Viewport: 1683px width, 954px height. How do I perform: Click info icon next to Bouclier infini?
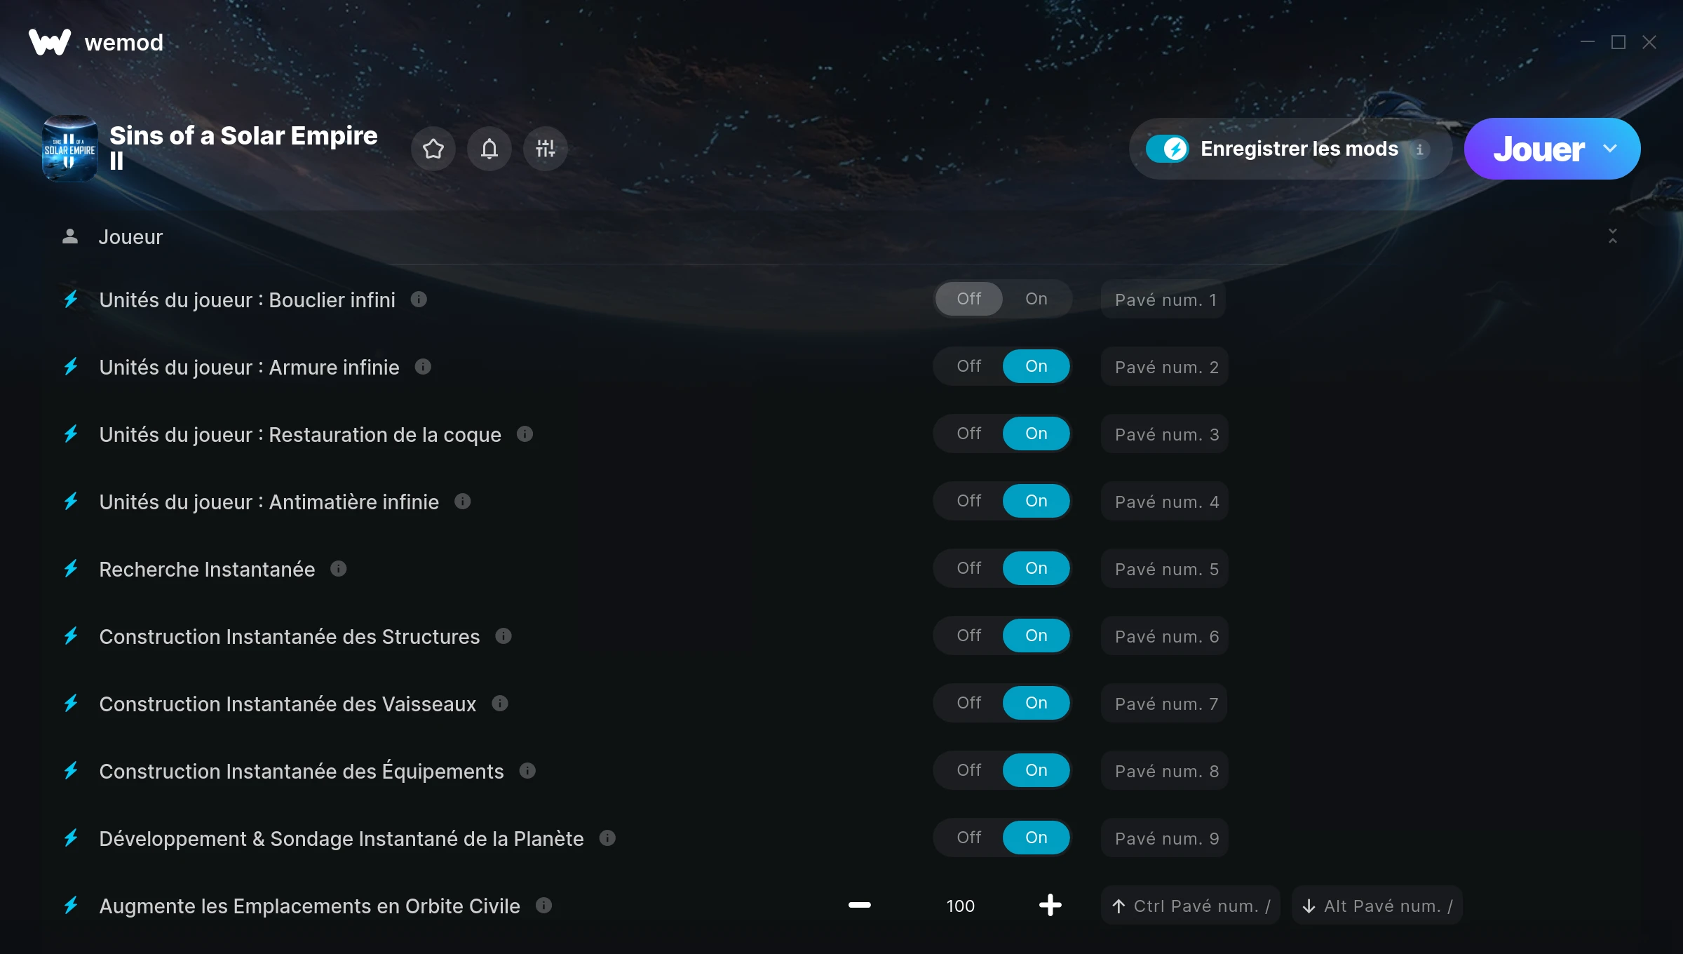click(419, 300)
